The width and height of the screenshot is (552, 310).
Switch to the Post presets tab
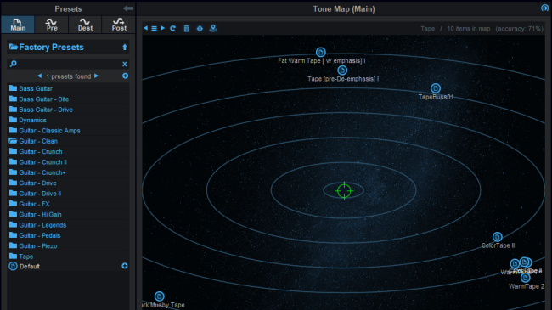119,25
